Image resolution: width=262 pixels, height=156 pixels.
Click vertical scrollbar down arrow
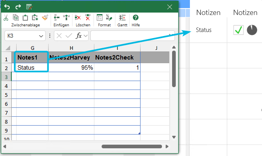coord(174,137)
